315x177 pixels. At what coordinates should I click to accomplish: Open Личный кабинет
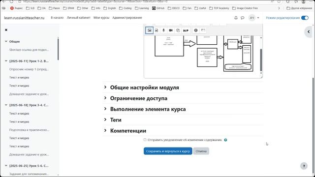click(x=79, y=18)
